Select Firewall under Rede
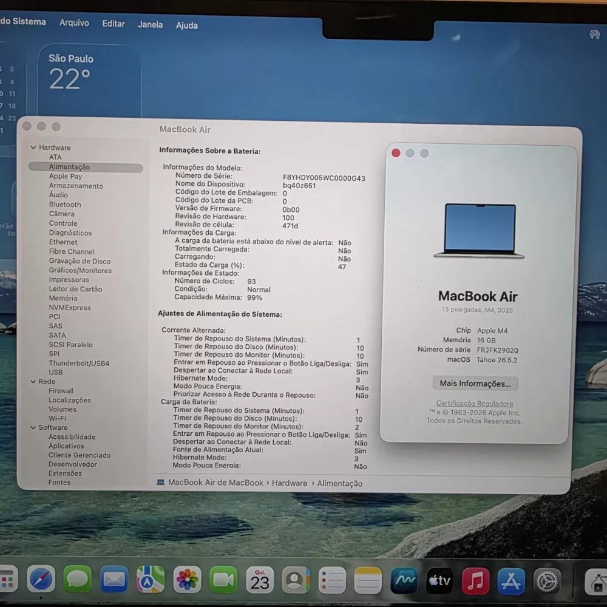 tap(61, 390)
